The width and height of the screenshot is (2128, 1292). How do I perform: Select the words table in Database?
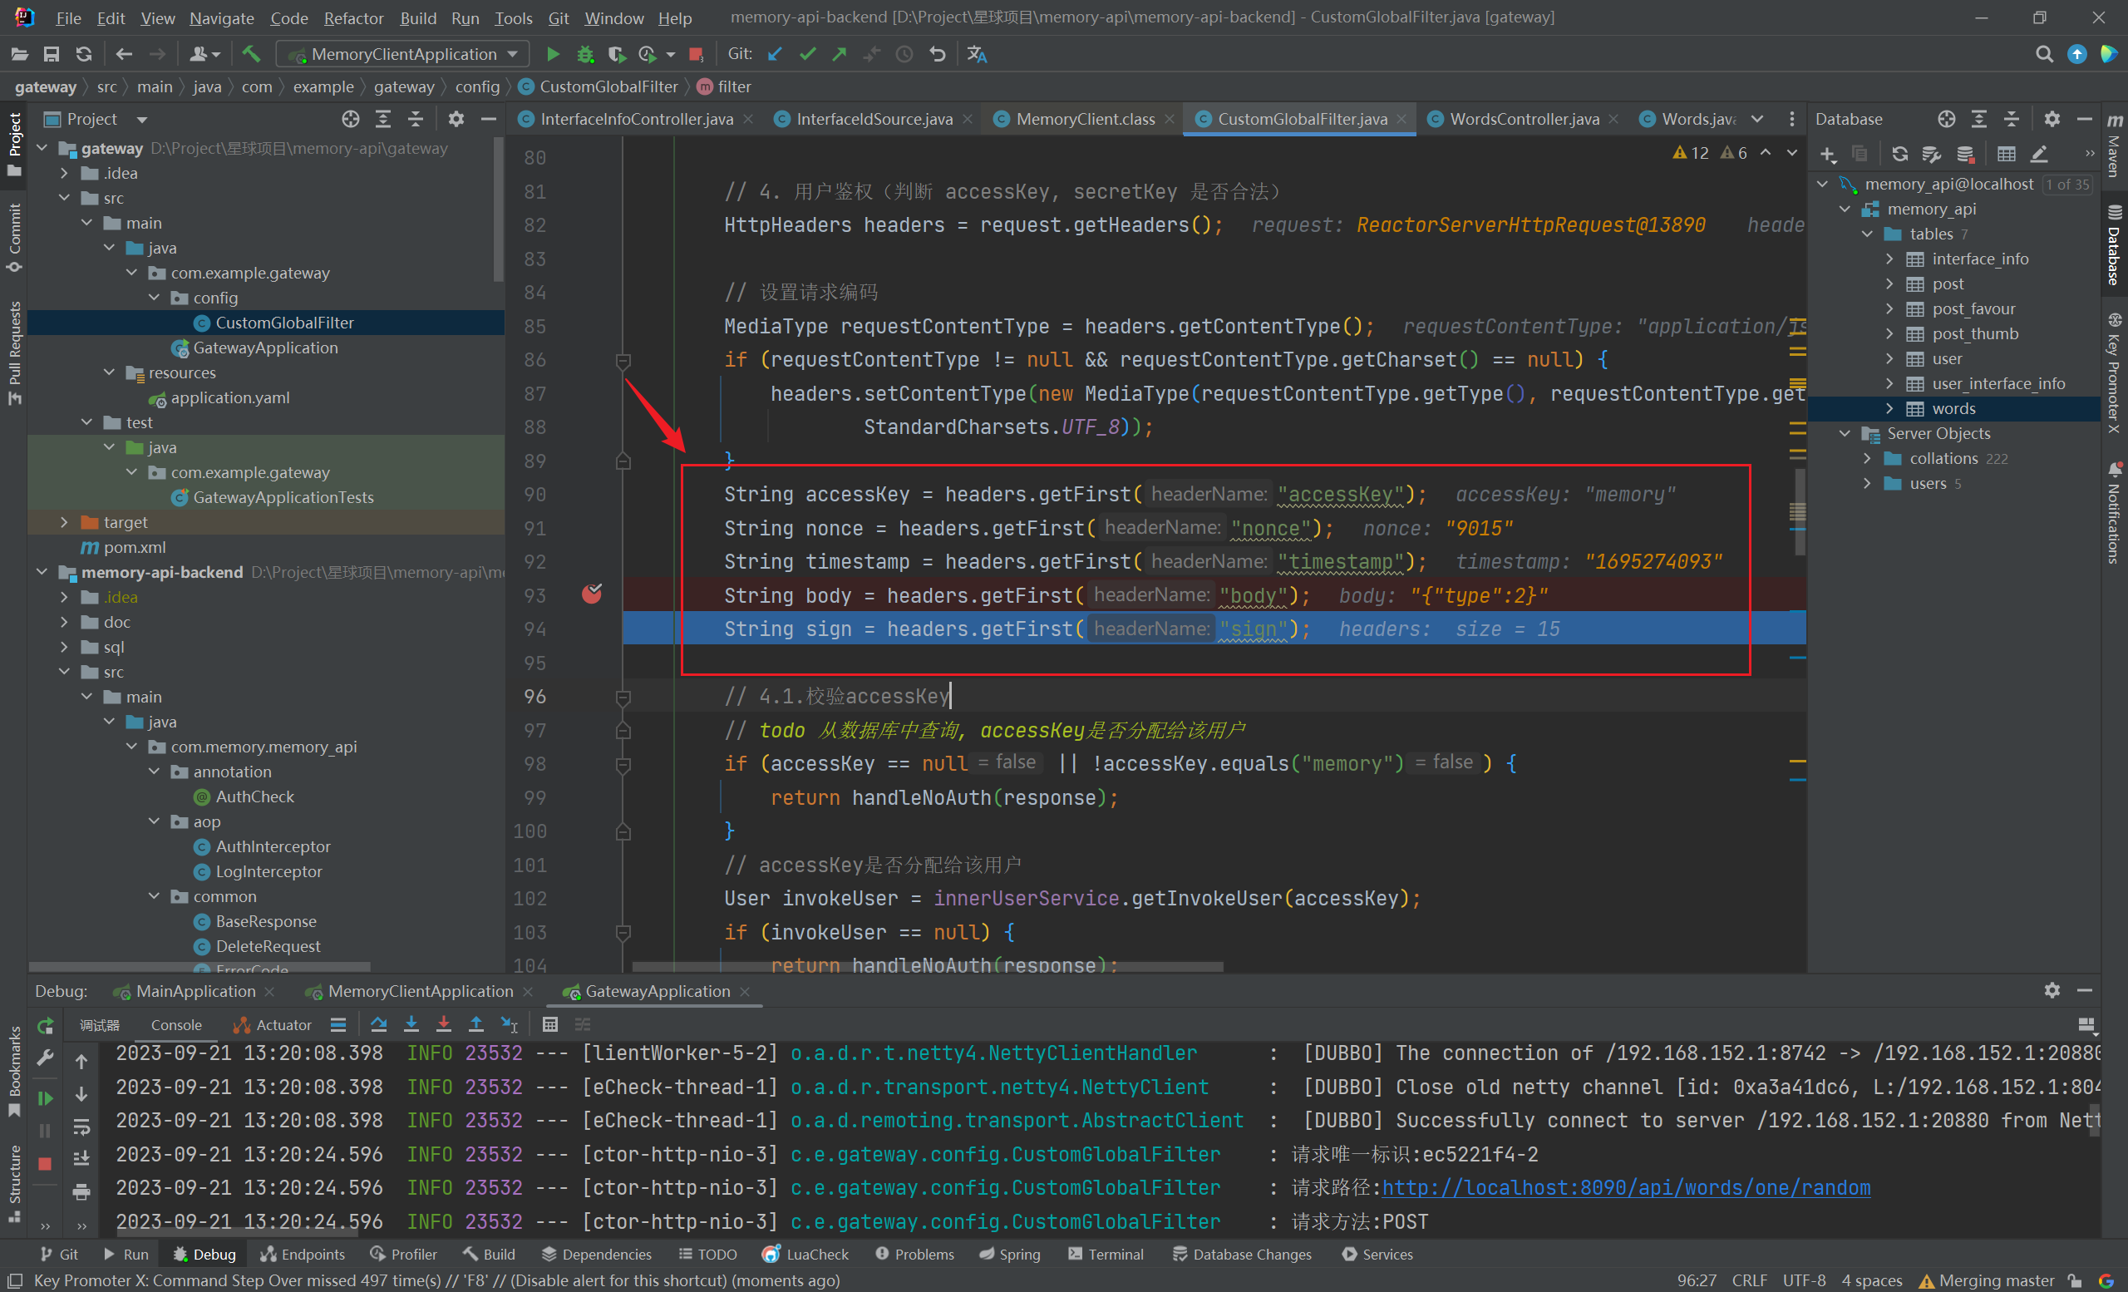pyautogui.click(x=1953, y=408)
